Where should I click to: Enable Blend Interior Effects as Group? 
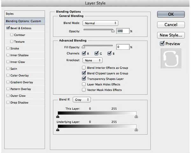pos(84,68)
